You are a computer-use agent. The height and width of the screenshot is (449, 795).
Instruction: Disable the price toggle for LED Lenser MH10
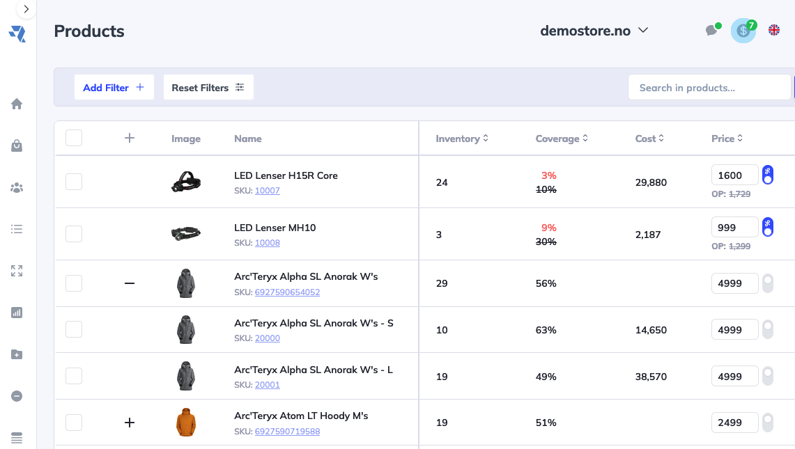point(767,226)
